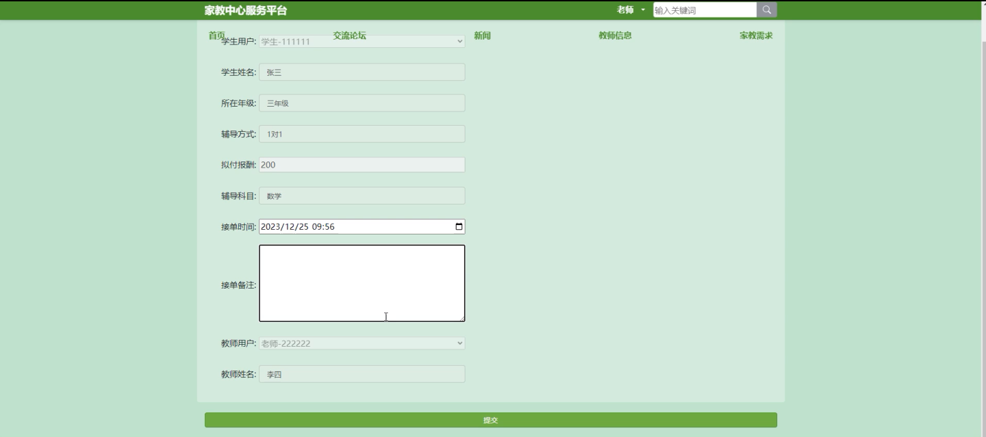
Task: Click the 教师姓名 label text
Action: (x=238, y=374)
